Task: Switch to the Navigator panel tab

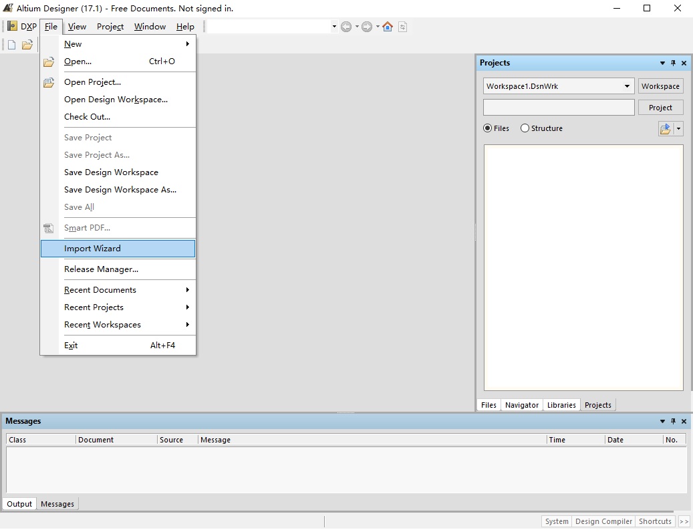Action: point(522,405)
